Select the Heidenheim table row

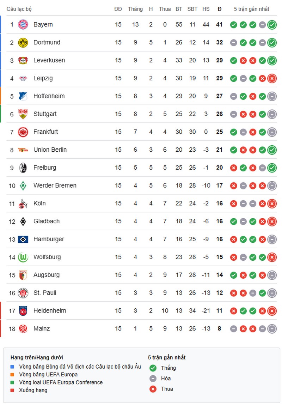[x=141, y=310]
